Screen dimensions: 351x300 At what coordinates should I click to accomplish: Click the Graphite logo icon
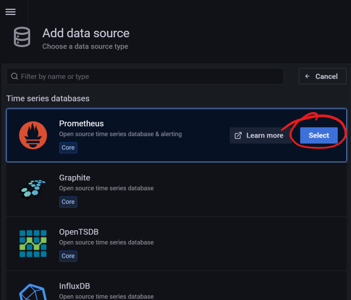(x=33, y=189)
